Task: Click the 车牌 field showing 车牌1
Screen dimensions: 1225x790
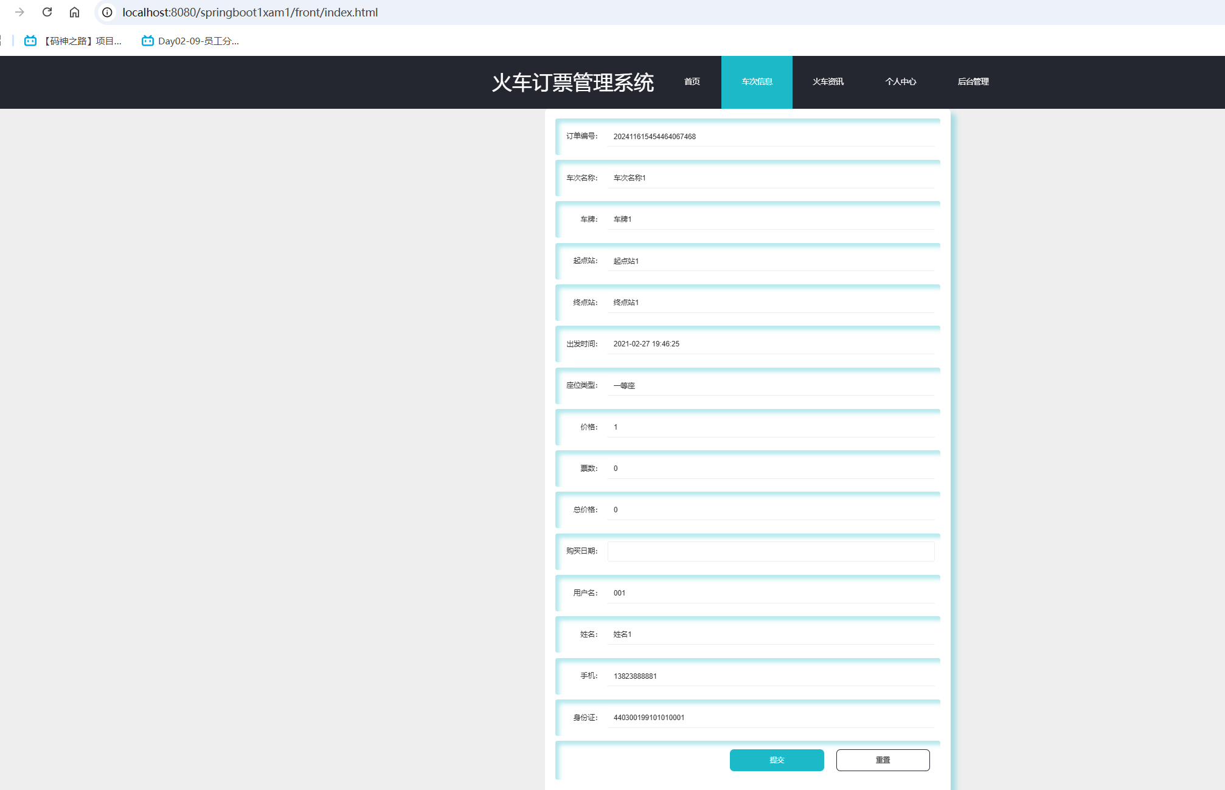Action: pyautogui.click(x=771, y=219)
